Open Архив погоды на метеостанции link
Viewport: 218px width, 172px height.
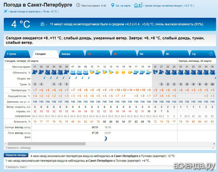pos(169,6)
